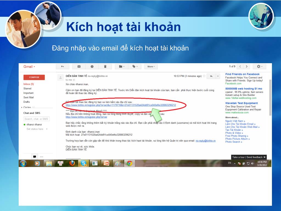The height and width of the screenshot is (211, 281).
Task: Click the chat bubble icon in sidebar
Action: click(x=35, y=157)
